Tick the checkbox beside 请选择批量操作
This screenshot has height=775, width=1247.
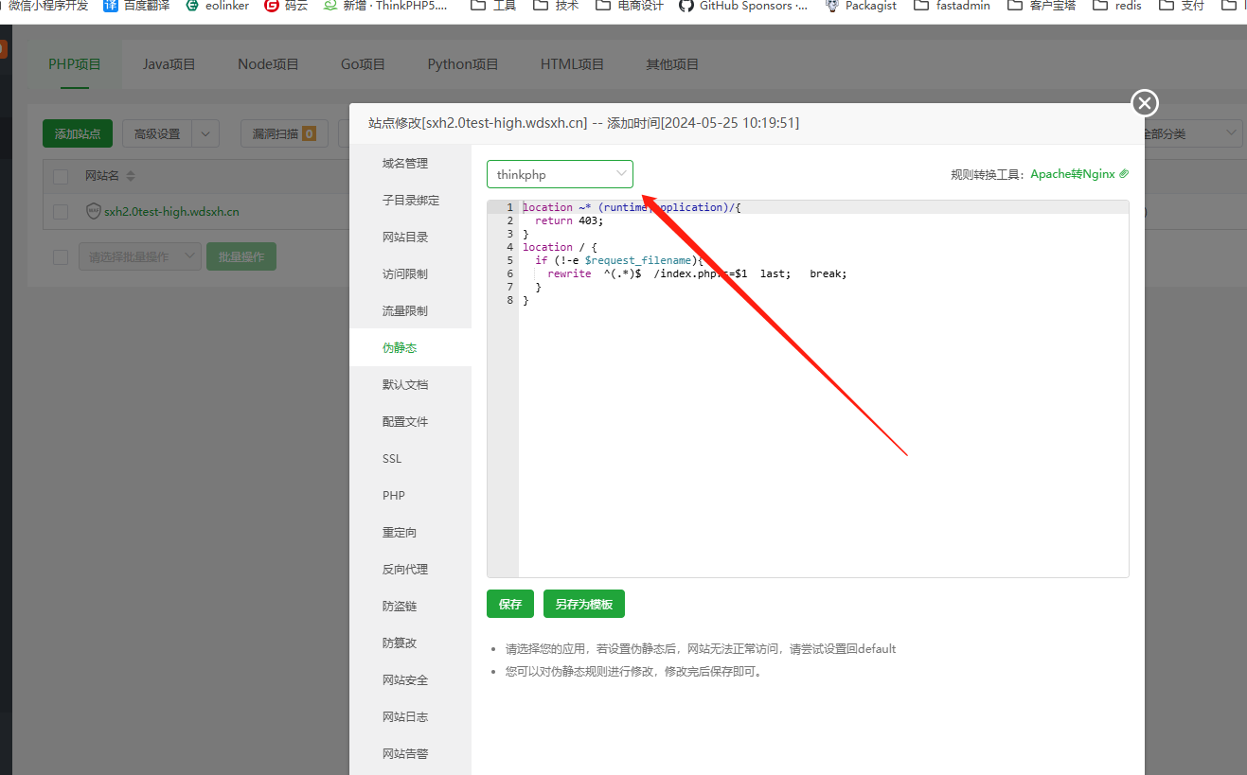pos(61,256)
